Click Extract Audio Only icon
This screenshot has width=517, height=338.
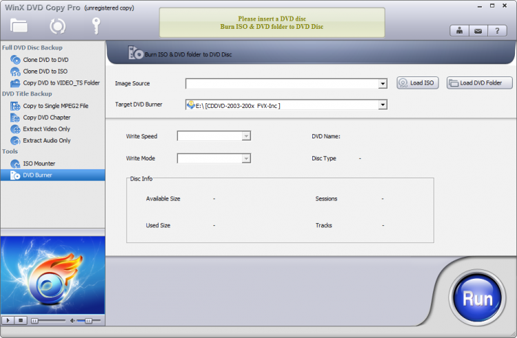[15, 140]
